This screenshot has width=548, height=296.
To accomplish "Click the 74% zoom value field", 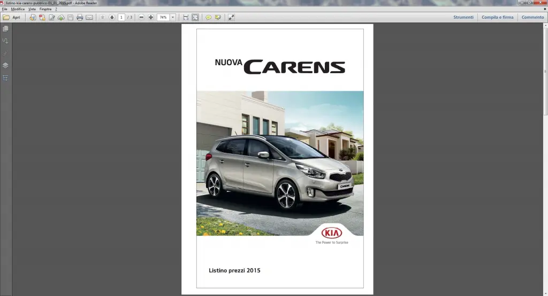I will point(163,17).
